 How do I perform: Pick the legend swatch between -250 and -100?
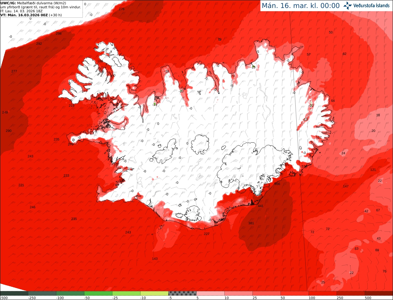(42, 293)
